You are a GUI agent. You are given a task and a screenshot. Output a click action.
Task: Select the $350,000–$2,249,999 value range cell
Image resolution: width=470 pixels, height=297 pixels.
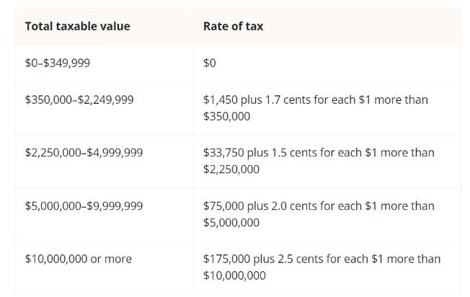pyautogui.click(x=79, y=99)
